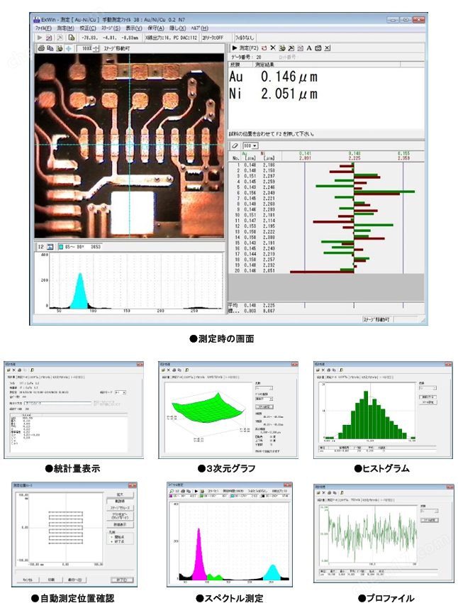
Task: Open the 表示(V) menu
Action: (134, 28)
